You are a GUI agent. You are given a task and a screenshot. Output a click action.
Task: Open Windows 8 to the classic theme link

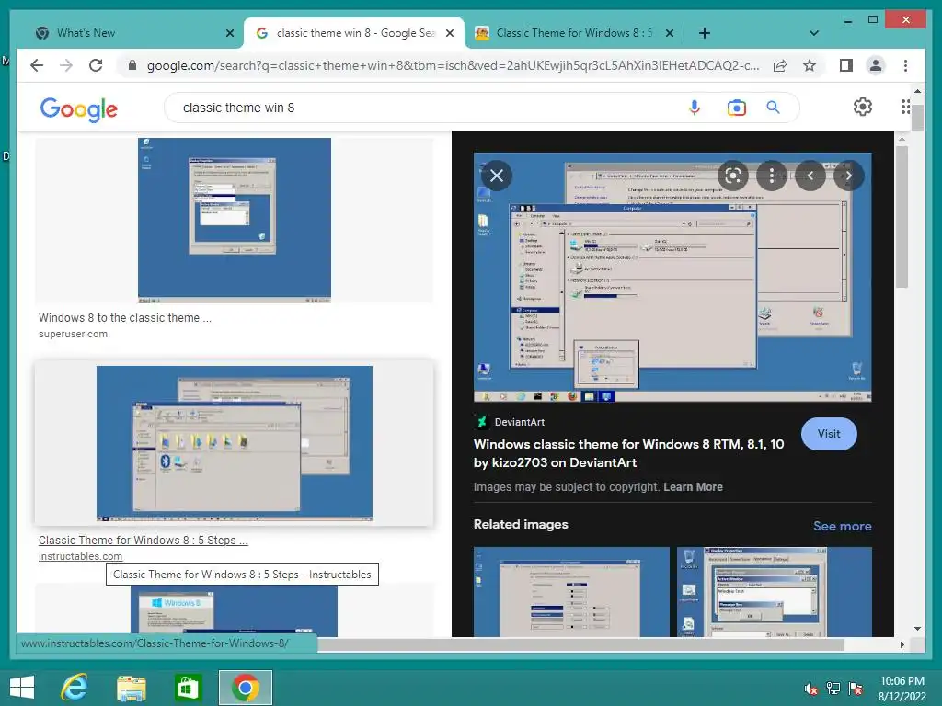(x=125, y=317)
